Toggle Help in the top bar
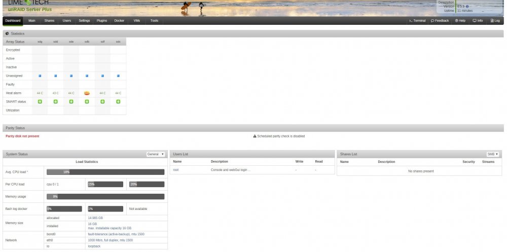The width and height of the screenshot is (507, 252). [460, 21]
